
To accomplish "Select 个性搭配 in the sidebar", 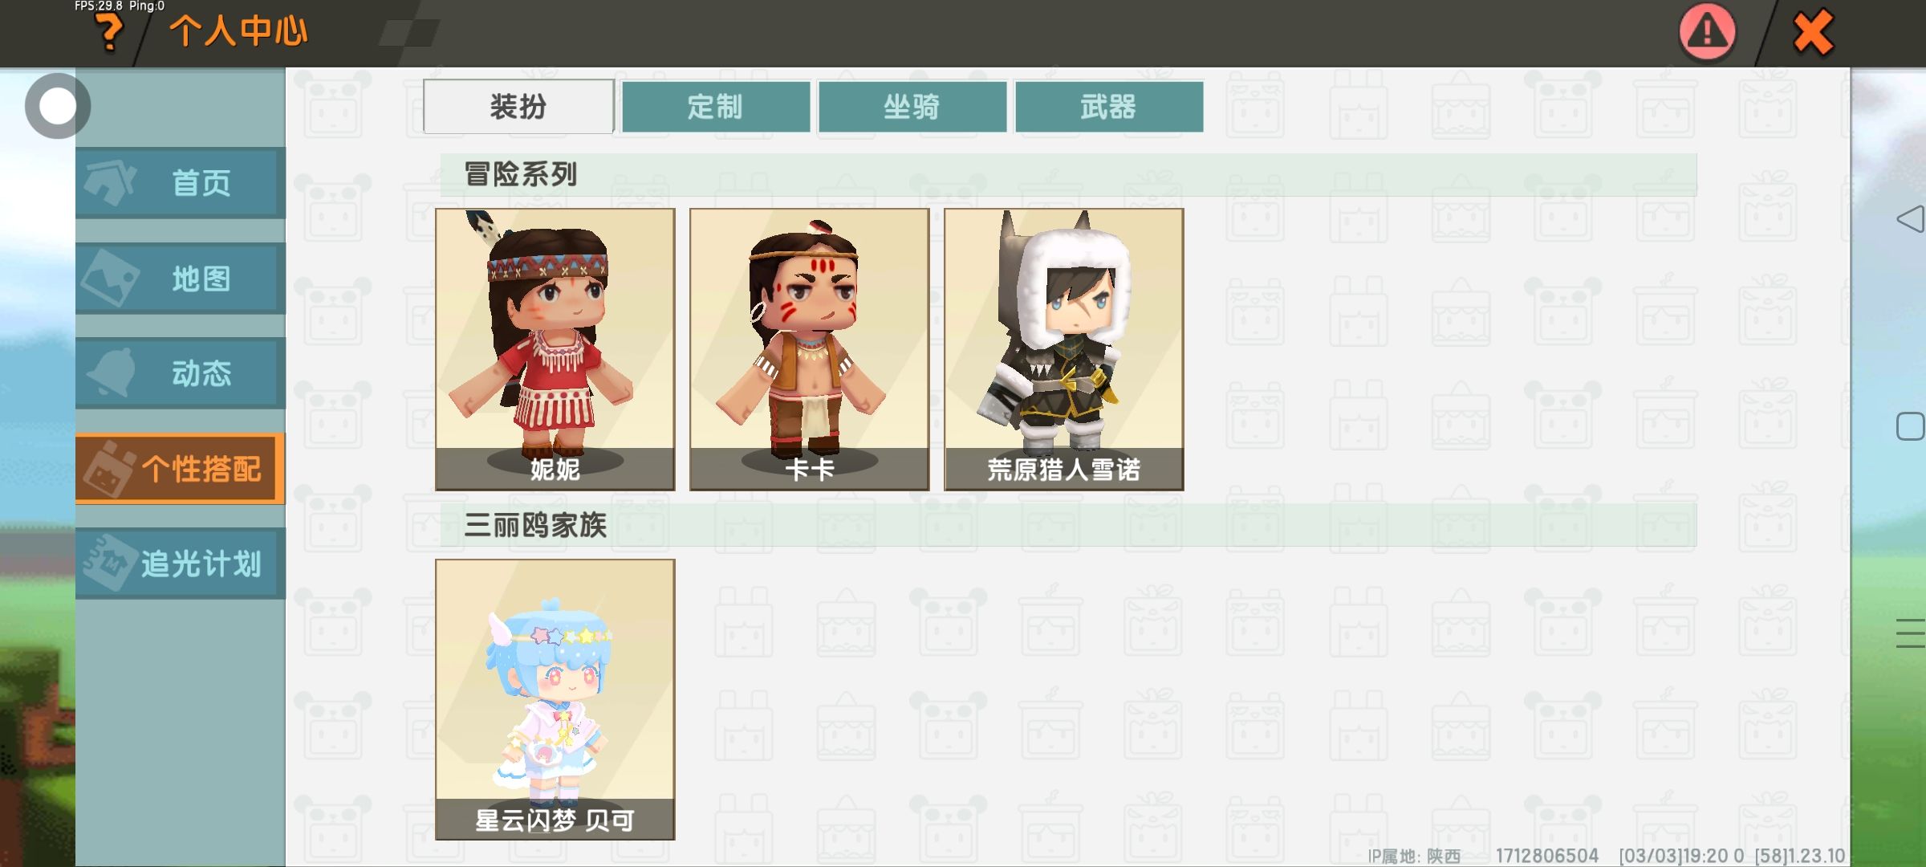I will pos(181,469).
